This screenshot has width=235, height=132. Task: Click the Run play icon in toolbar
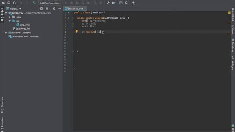coord(66,3)
